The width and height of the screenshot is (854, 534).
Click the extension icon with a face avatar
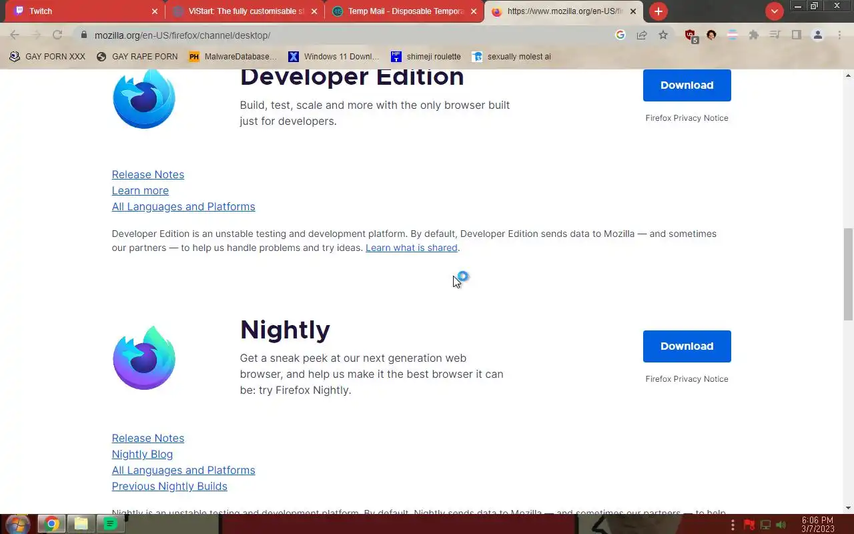[711, 35]
